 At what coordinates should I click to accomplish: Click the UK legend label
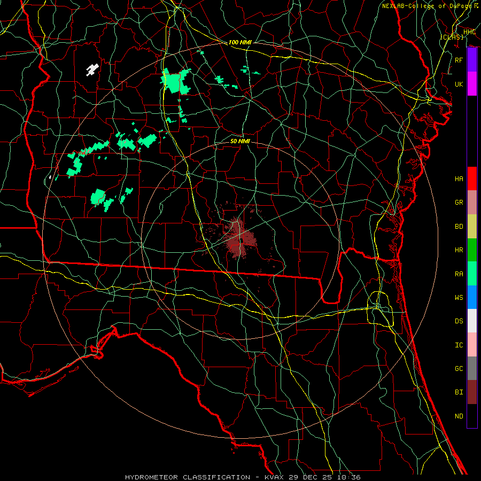[x=459, y=84]
